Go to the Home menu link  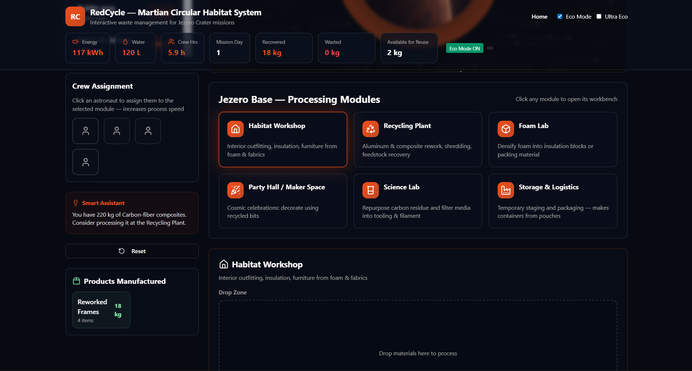click(x=539, y=16)
